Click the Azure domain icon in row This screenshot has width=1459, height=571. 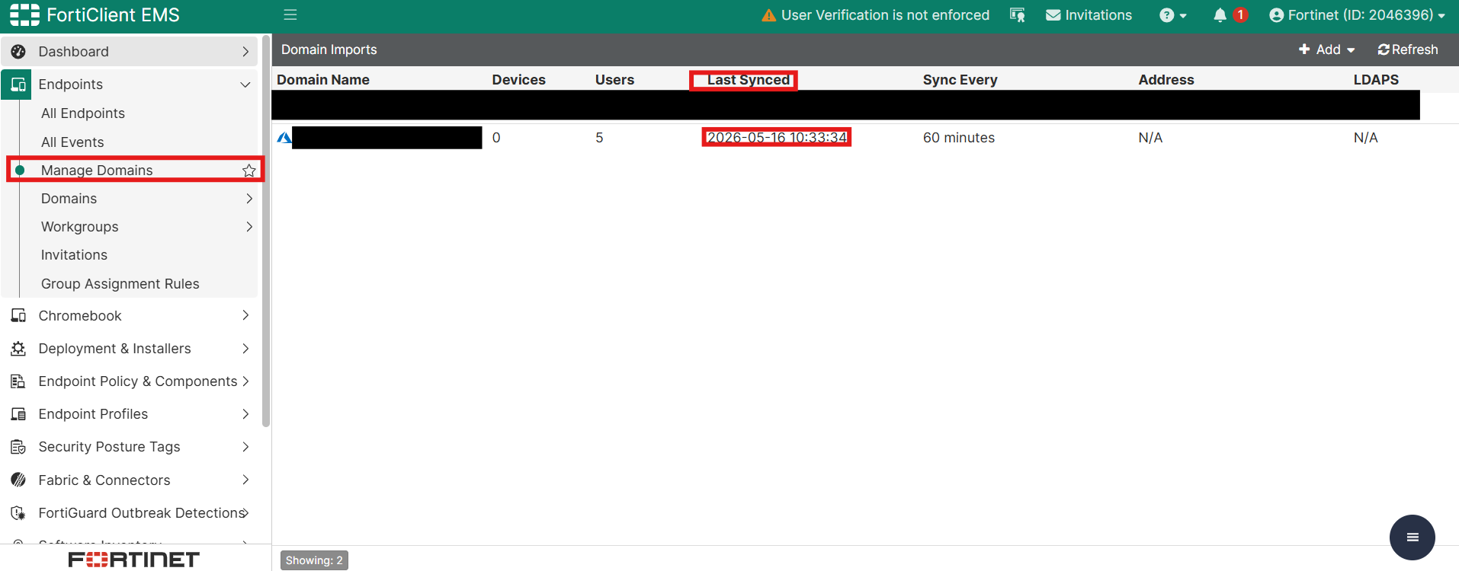pyautogui.click(x=284, y=138)
